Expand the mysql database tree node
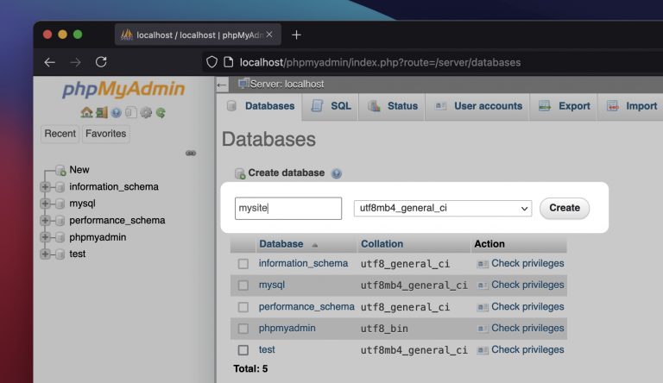The width and height of the screenshot is (663, 383). pos(45,204)
